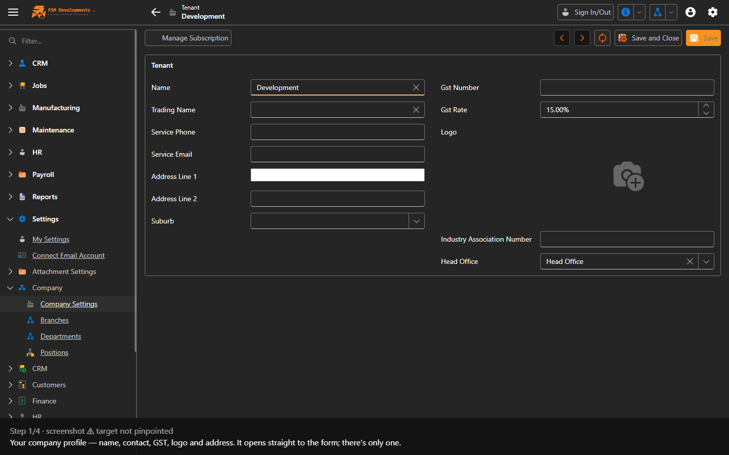Image resolution: width=729 pixels, height=455 pixels.
Task: Open My Settings link
Action: (x=51, y=239)
